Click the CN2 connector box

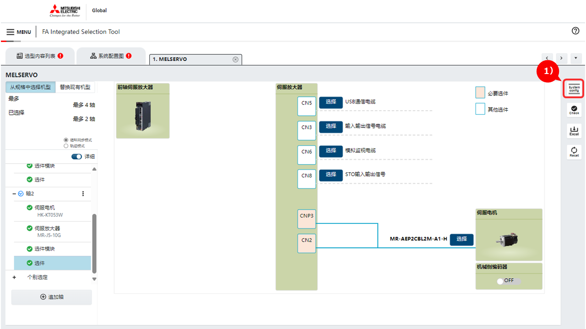tap(307, 243)
